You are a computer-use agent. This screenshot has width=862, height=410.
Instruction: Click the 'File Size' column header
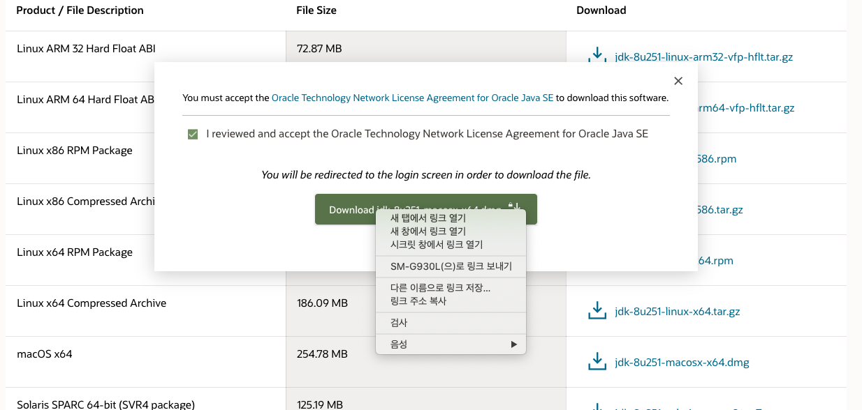click(316, 10)
